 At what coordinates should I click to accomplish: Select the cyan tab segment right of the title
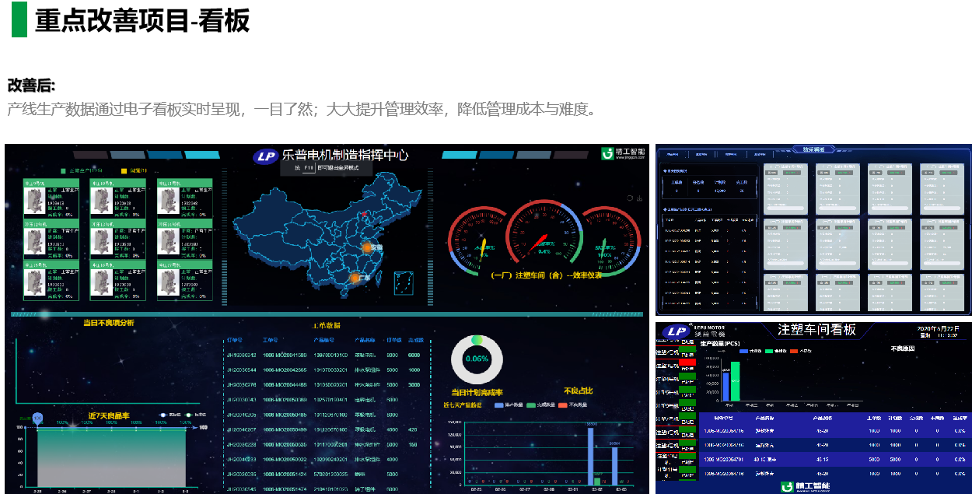459,155
